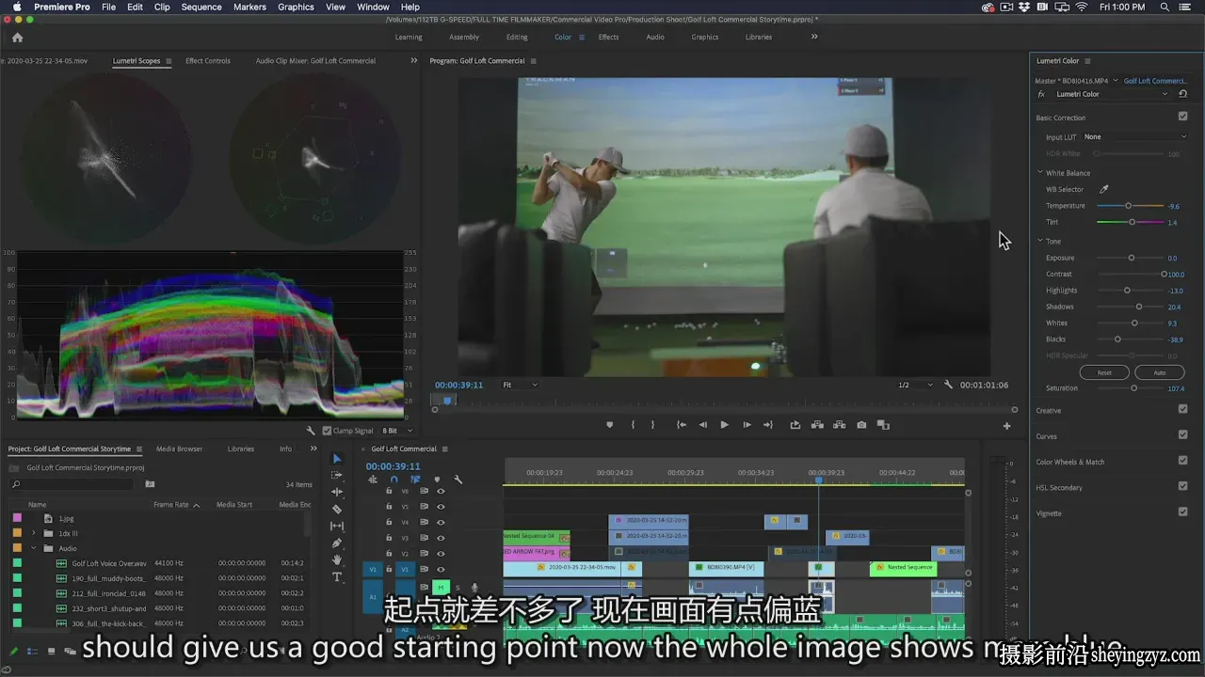This screenshot has height=677, width=1205.
Task: Open the Sequence menu
Action: (x=201, y=7)
